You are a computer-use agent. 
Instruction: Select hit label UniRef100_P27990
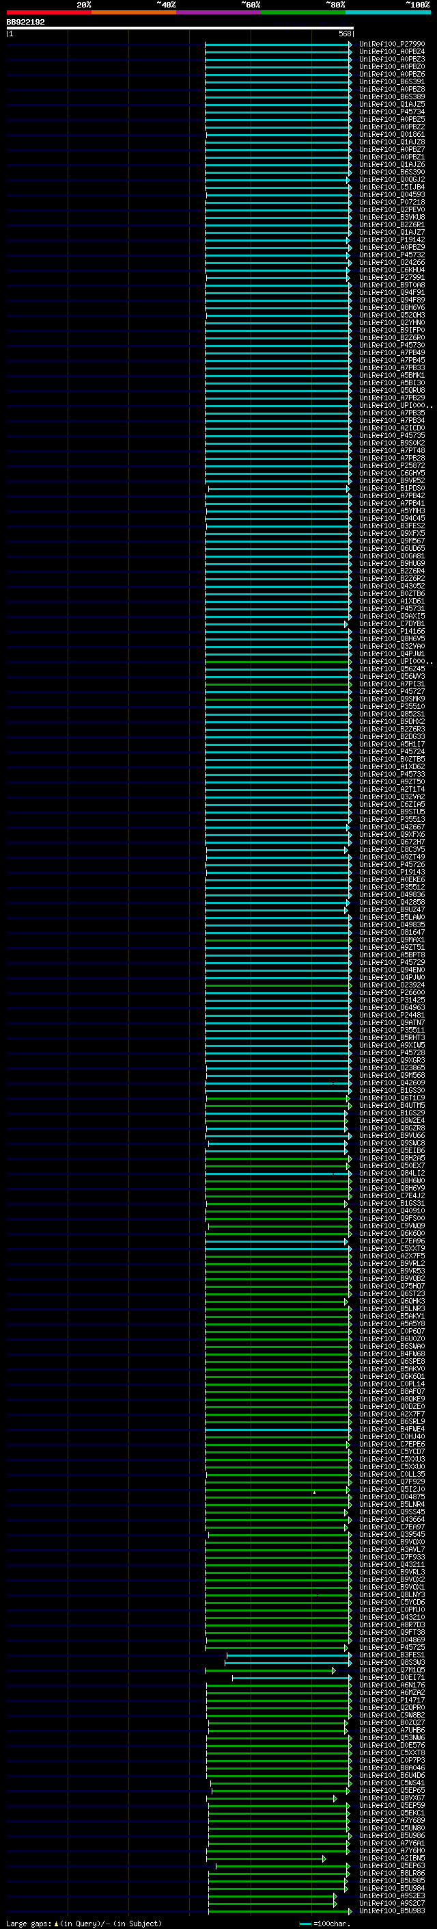(x=391, y=44)
